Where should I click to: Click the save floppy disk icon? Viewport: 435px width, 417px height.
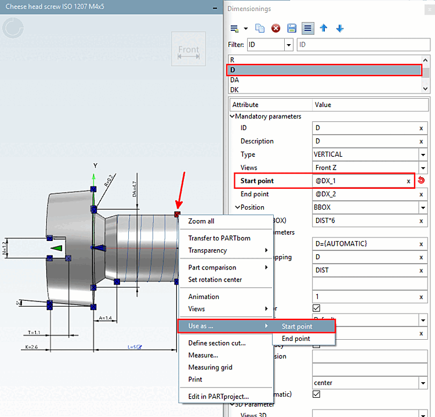pyautogui.click(x=292, y=28)
